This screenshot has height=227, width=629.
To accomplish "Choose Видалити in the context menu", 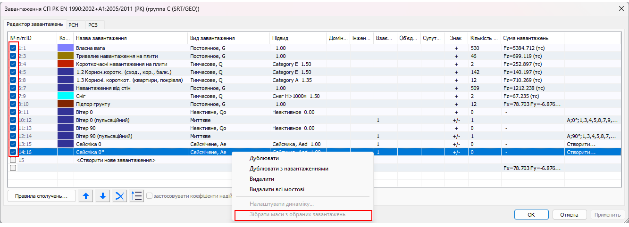I will [x=261, y=179].
